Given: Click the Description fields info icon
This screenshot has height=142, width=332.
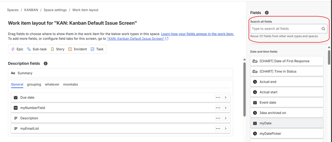Looking at the screenshot, I should click(x=46, y=63).
